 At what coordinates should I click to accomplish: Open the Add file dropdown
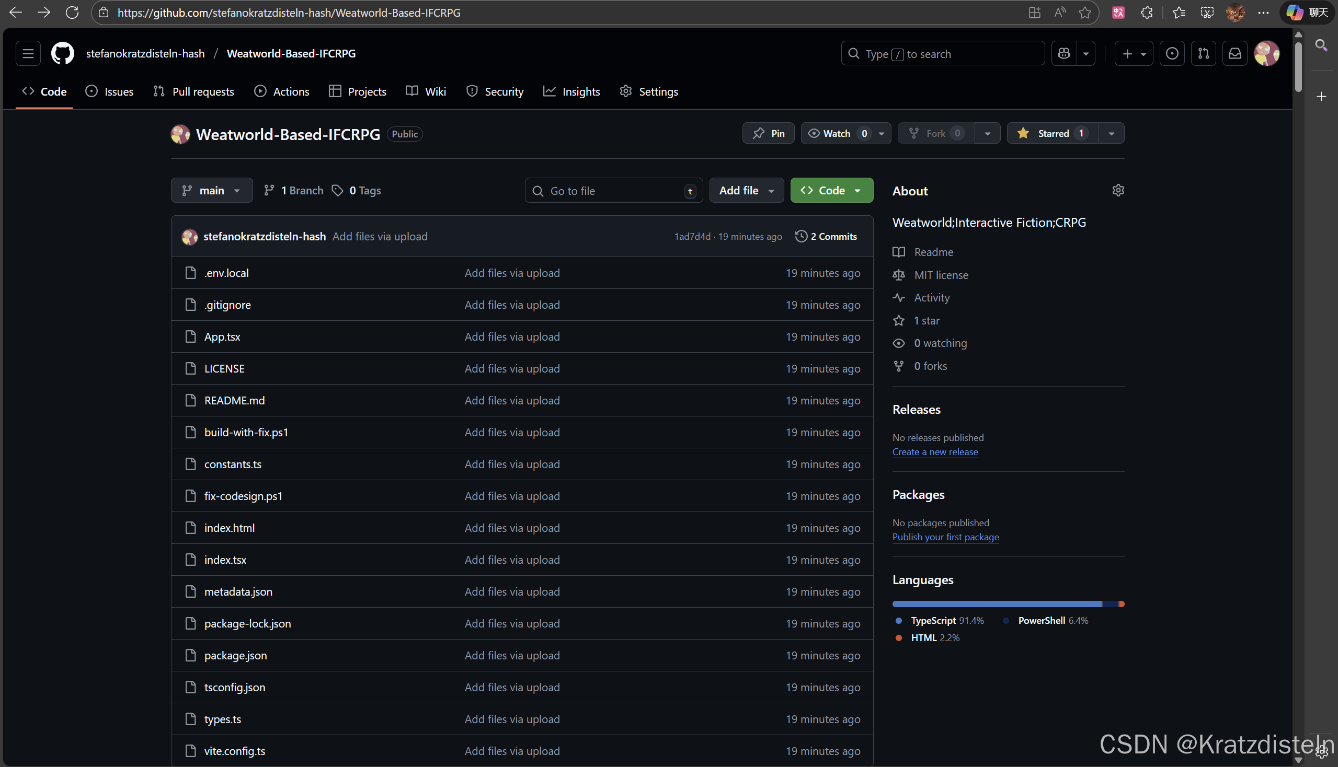pyautogui.click(x=746, y=191)
